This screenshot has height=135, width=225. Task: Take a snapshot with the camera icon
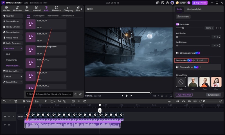162,96
